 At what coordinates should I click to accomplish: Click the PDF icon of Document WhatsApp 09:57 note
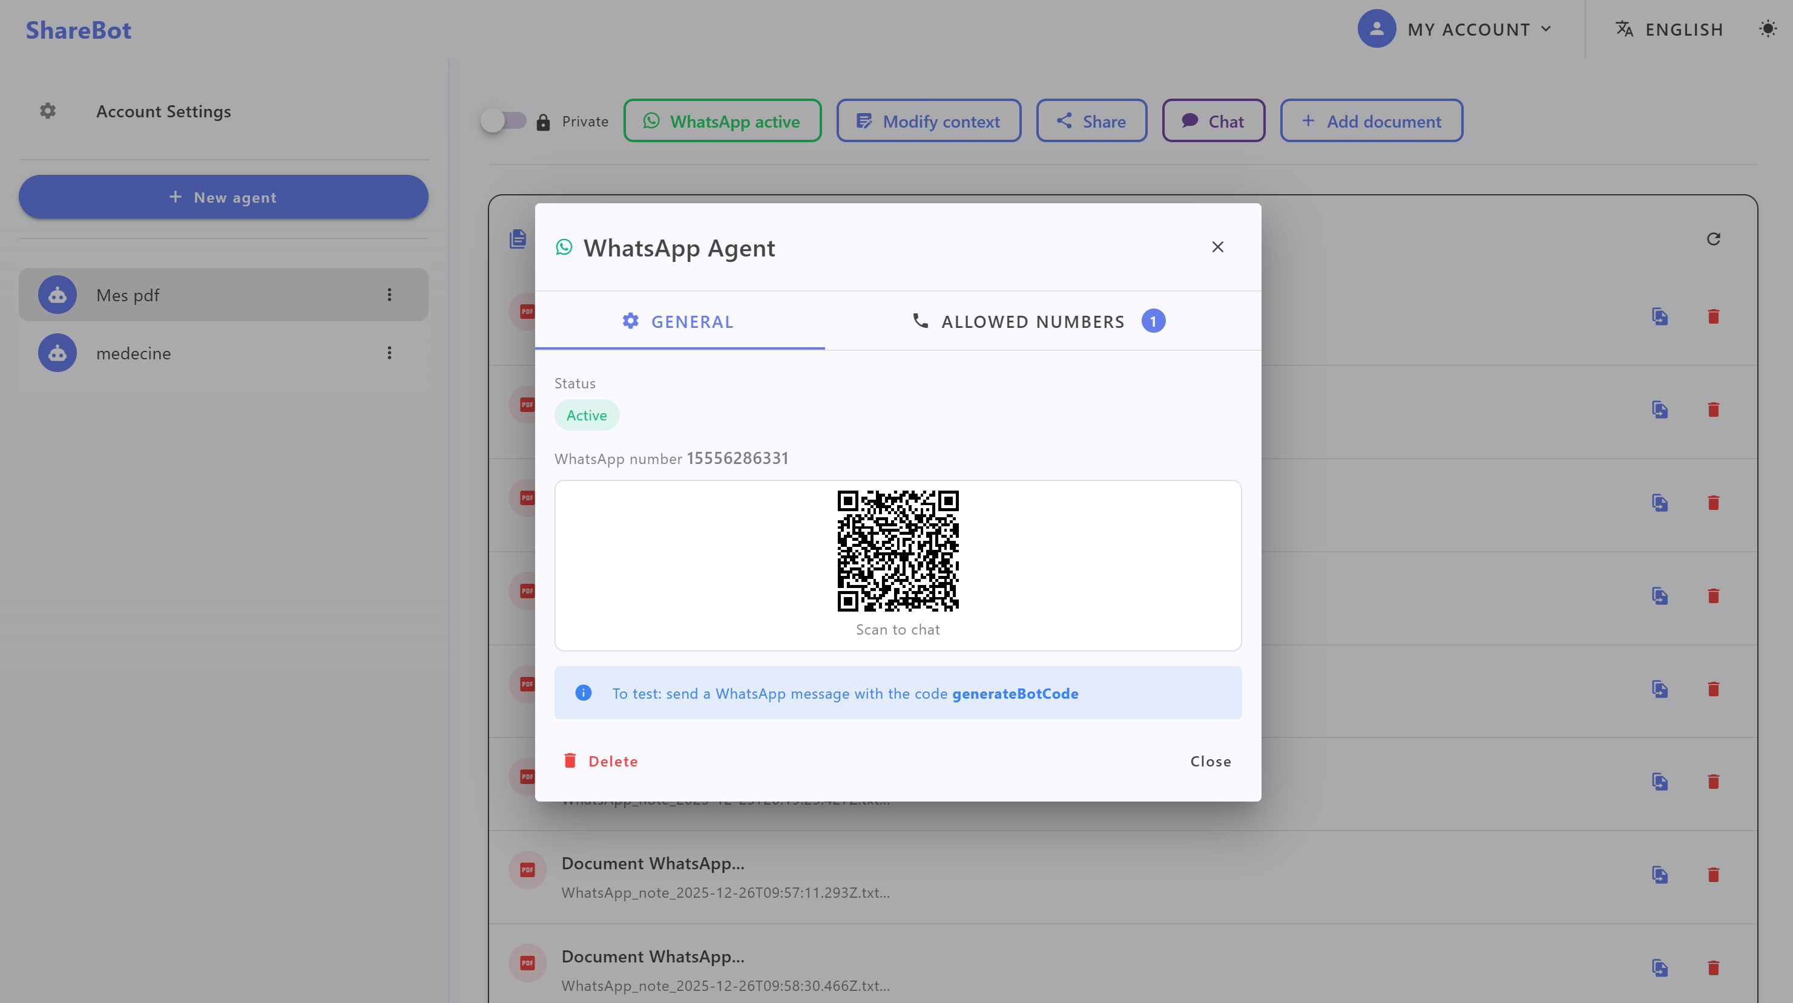coord(527,869)
